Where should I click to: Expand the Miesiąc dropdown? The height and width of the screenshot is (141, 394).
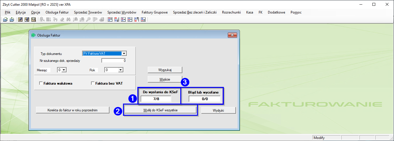[64, 70]
